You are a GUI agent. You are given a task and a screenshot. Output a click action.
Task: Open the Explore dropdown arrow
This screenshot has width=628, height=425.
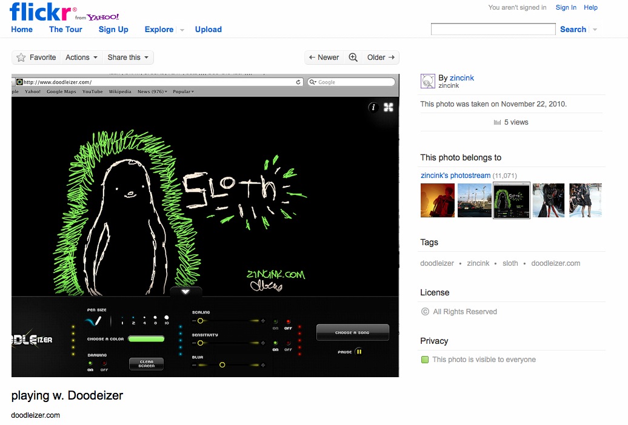tap(182, 30)
